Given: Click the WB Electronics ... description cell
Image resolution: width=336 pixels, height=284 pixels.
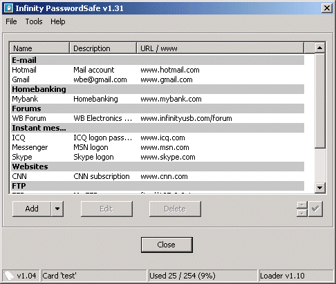Looking at the screenshot, I should (x=103, y=118).
